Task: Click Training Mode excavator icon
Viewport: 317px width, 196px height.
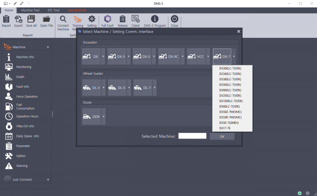Action: click(78, 19)
